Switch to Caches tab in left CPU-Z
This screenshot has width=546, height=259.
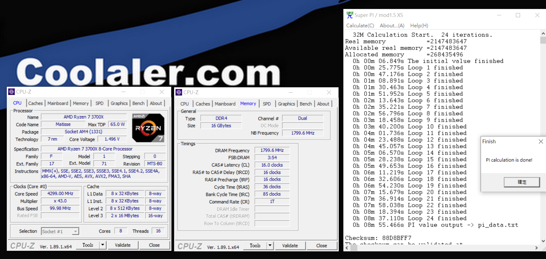pyautogui.click(x=36, y=103)
